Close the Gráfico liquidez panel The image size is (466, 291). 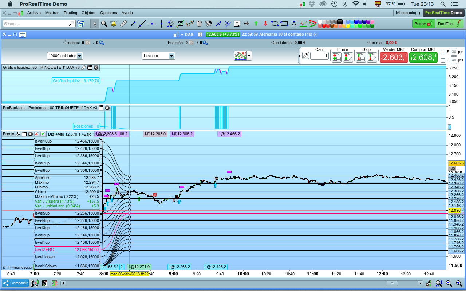(x=96, y=67)
